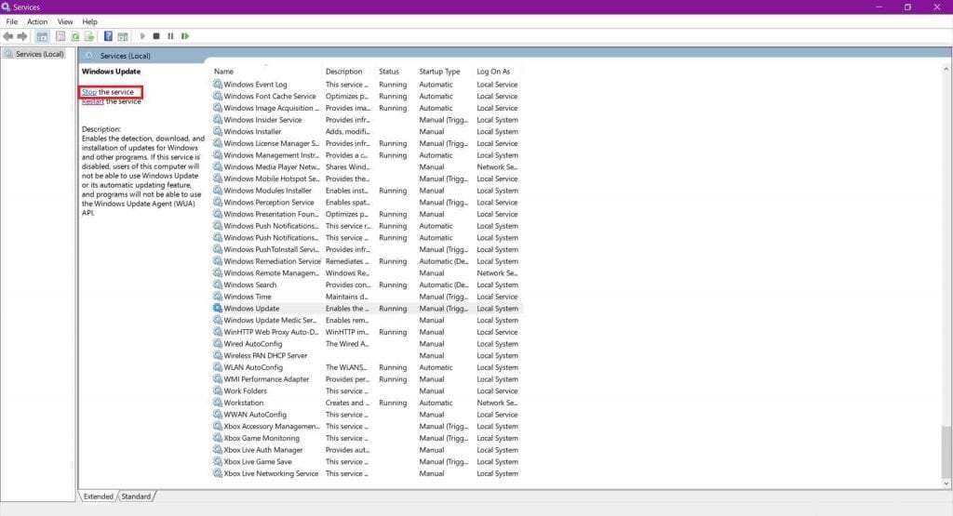Viewport: 953px width, 516px height.
Task: Click the gear icon beside WLAN AutoConfig
Action: point(218,367)
